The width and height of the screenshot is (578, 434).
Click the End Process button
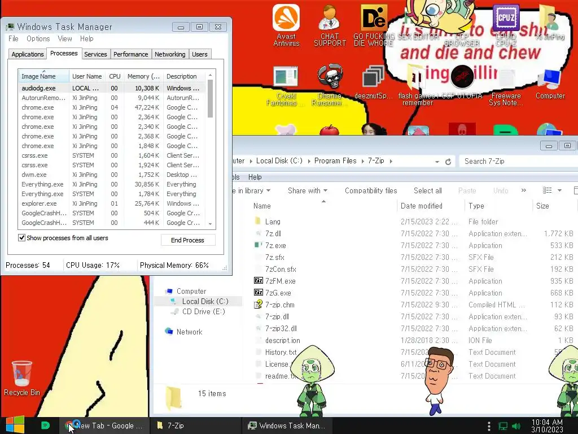(x=187, y=240)
